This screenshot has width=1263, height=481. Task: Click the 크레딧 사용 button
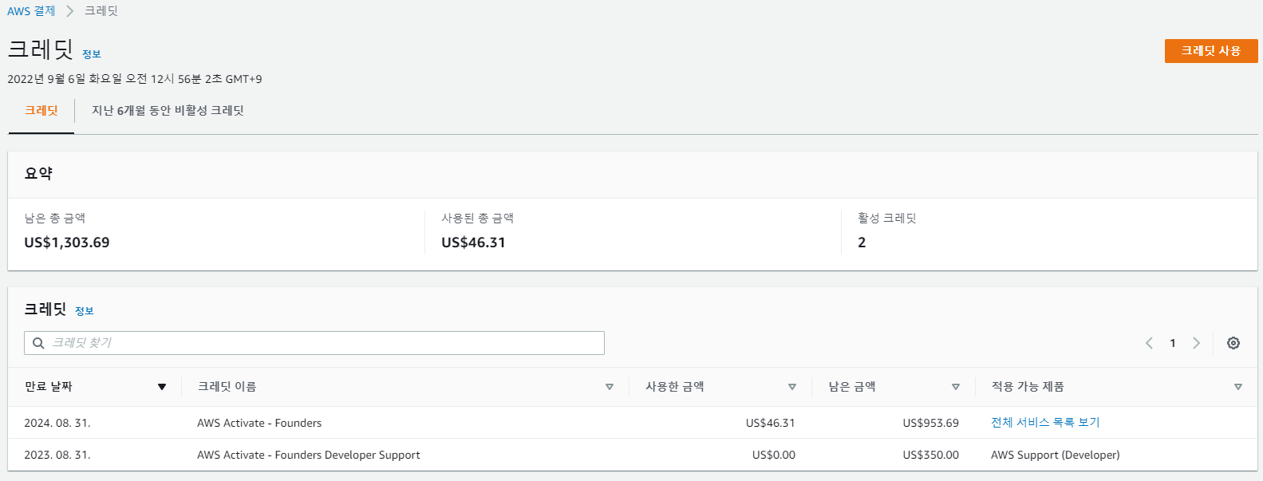1211,50
